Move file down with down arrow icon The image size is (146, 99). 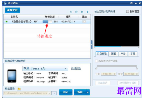pyautogui.click(x=88, y=12)
